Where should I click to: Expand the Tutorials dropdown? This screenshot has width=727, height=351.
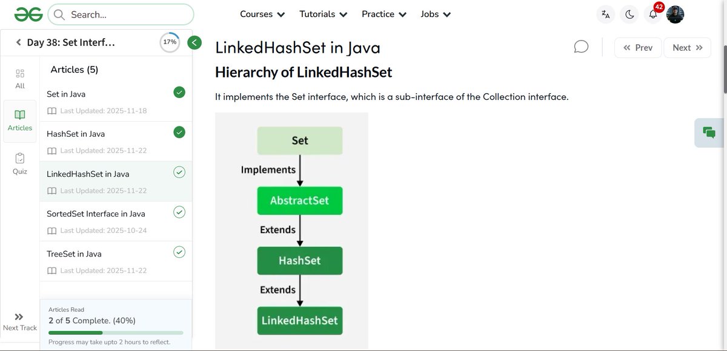[x=323, y=13]
